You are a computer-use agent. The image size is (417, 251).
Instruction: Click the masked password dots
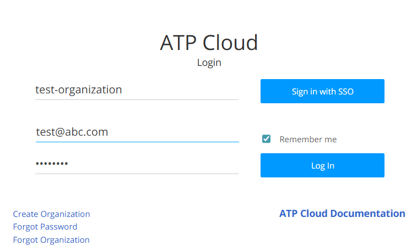click(52, 164)
